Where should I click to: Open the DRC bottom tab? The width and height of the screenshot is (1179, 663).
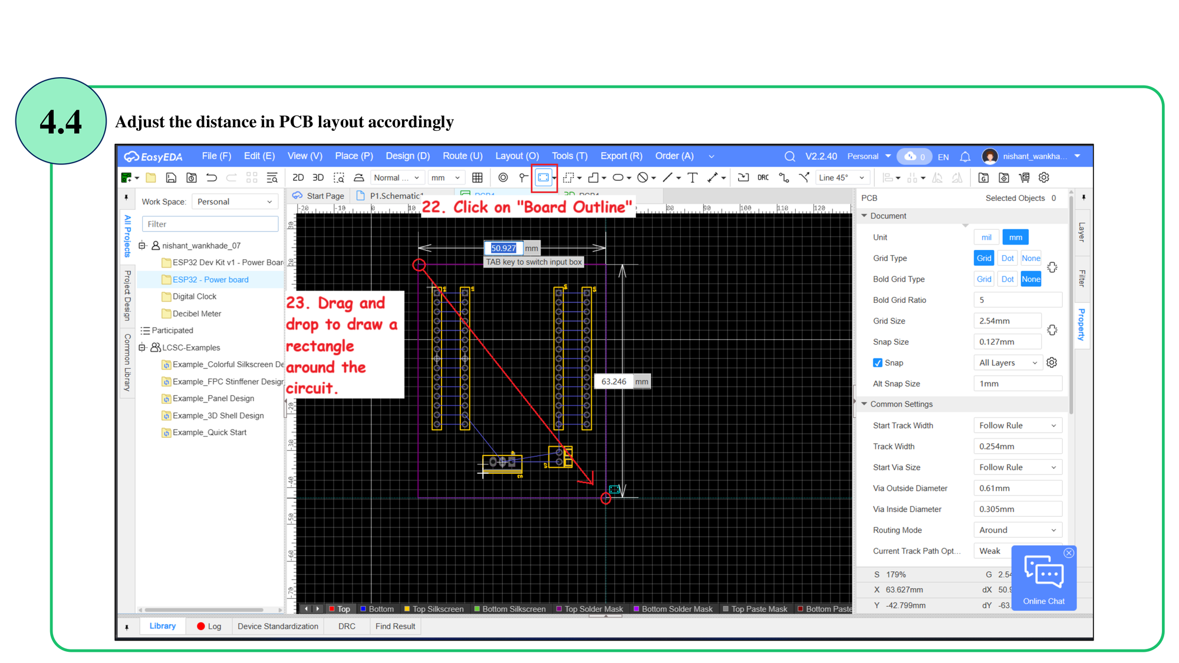347,626
